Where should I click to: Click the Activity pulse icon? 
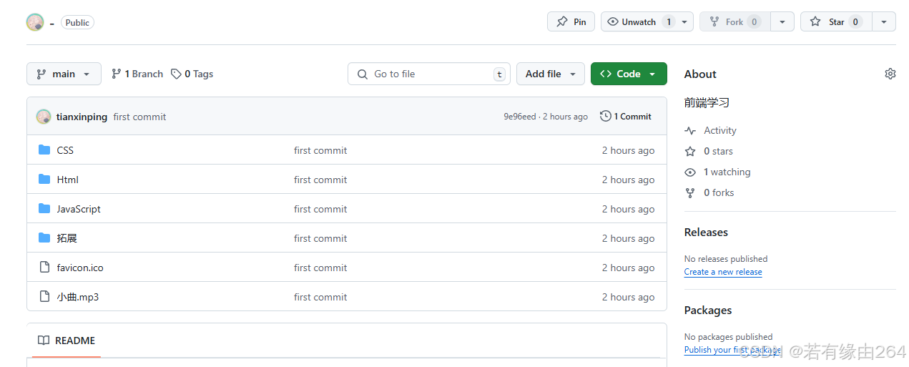(690, 131)
